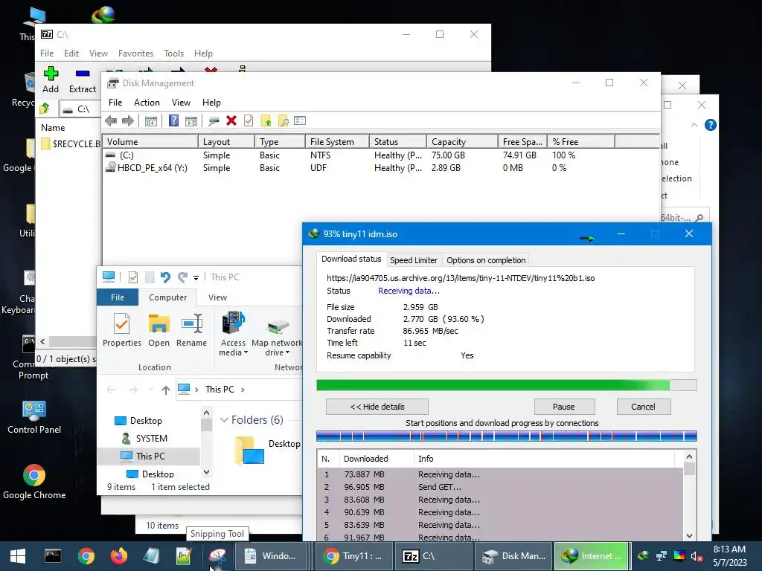Click the green download progress bar
762x571 pixels.
506,386
